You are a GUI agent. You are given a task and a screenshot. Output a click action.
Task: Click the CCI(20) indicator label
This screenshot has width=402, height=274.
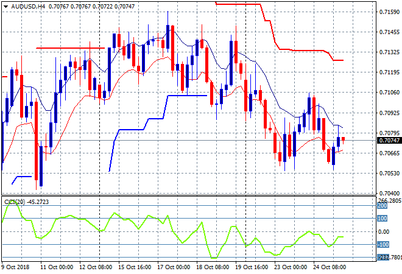tap(15, 202)
